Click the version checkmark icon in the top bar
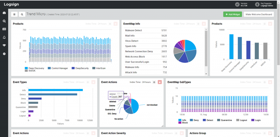The width and height of the screenshot is (280, 137). click(237, 4)
